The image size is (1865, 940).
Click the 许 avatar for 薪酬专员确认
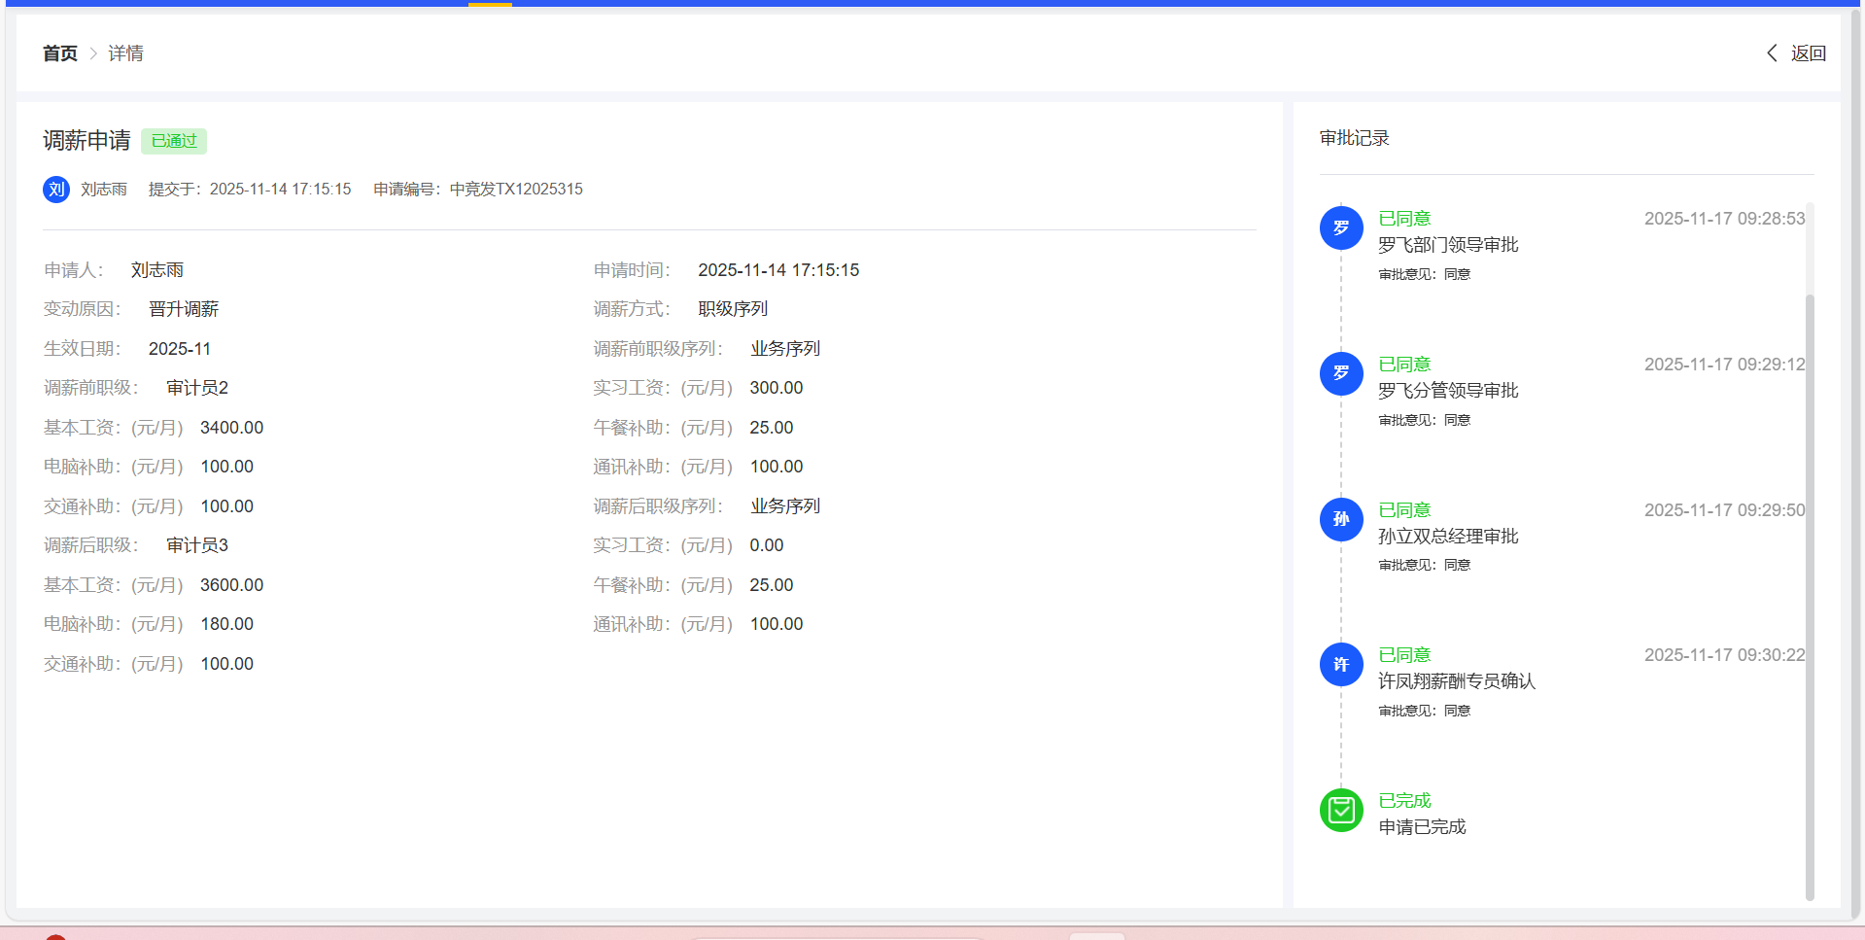[x=1340, y=665]
